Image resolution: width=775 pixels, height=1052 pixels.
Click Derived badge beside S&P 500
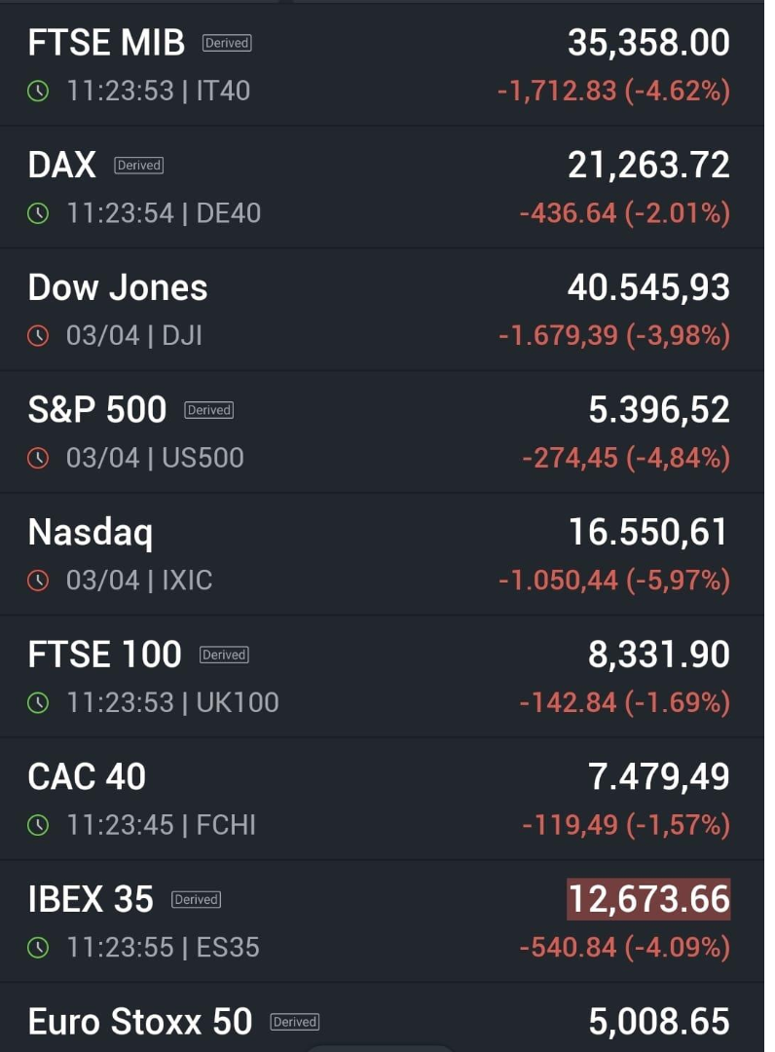pyautogui.click(x=209, y=410)
